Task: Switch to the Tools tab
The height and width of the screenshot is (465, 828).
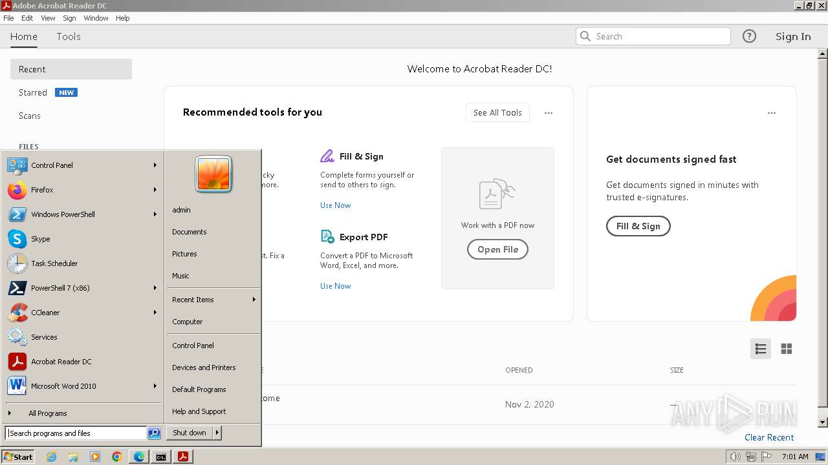Action: click(69, 37)
